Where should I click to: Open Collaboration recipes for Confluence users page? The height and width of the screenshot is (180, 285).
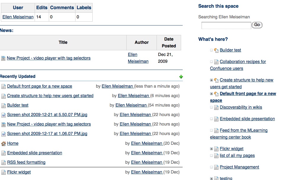(x=243, y=62)
